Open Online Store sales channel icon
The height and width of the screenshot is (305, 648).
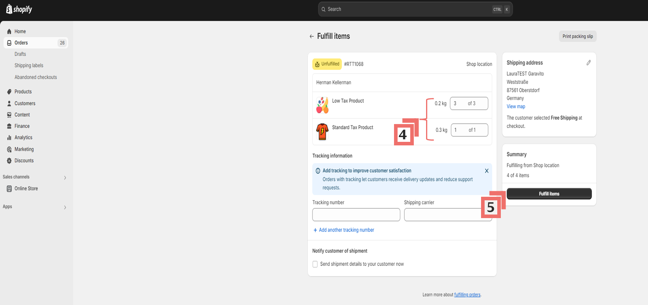click(9, 189)
